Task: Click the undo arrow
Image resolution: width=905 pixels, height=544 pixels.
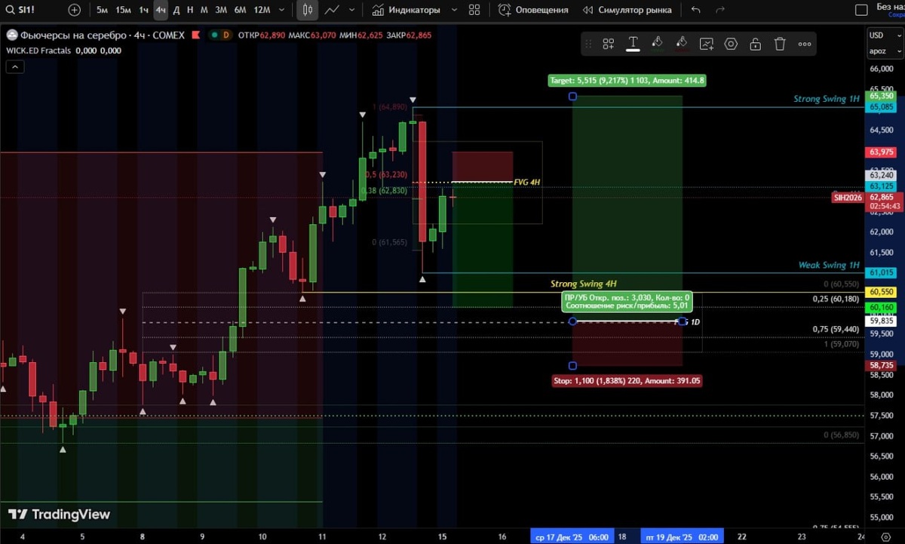Action: pyautogui.click(x=695, y=10)
